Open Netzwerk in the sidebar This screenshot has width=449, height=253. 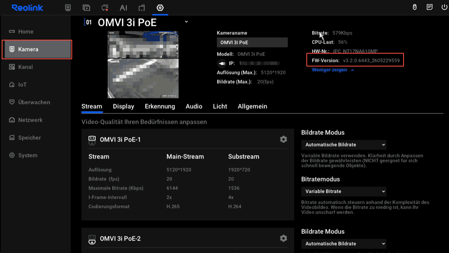36,120
